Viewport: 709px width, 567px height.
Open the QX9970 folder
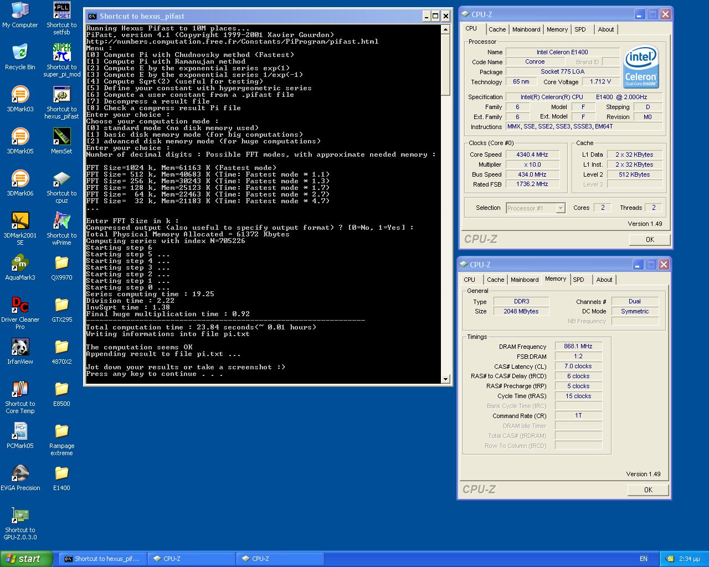(61, 268)
